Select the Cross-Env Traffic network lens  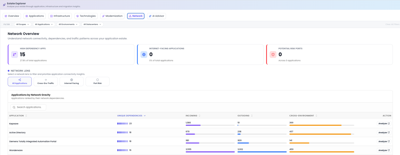[x=45, y=81]
